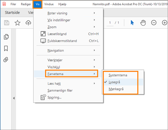This screenshot has width=168, height=130.
Task: Open the bookmarks panel icon
Action: coord(6,48)
